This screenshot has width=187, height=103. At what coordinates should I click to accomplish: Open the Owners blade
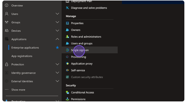point(76,30)
